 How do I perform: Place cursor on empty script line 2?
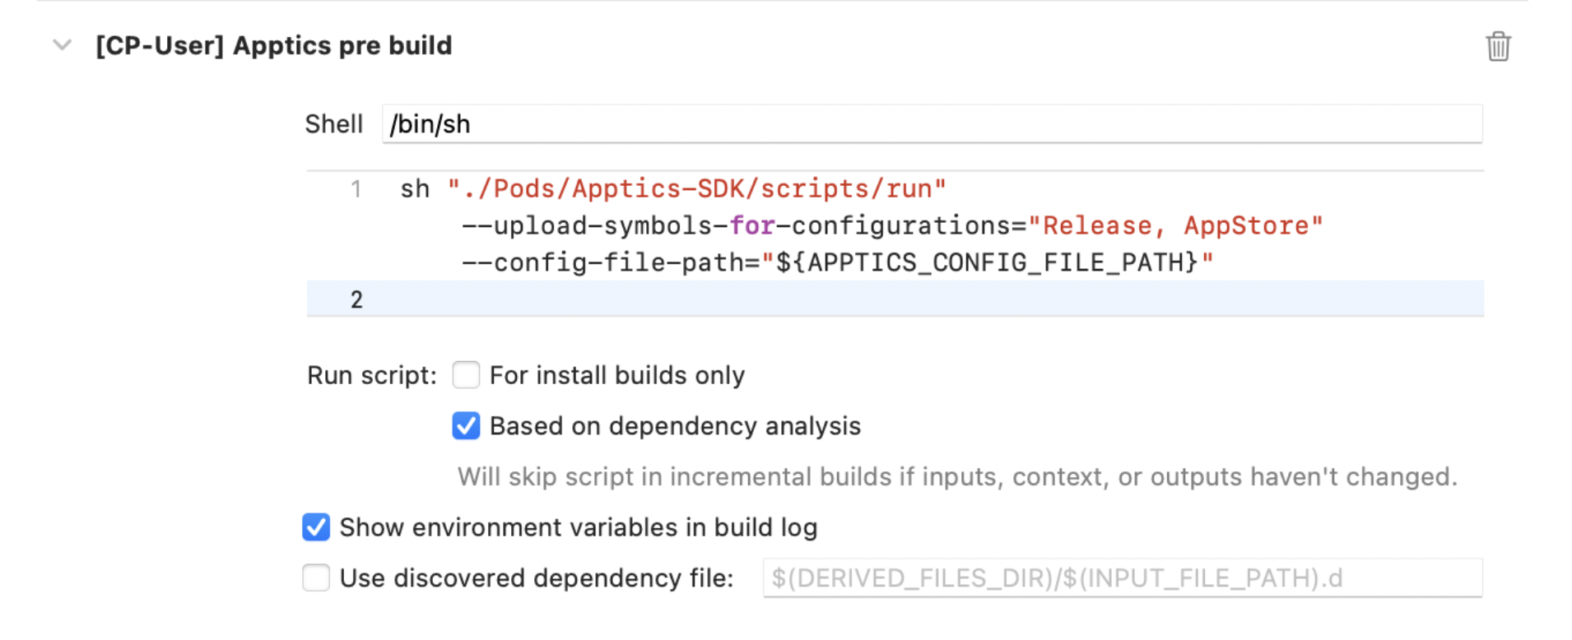[905, 299]
